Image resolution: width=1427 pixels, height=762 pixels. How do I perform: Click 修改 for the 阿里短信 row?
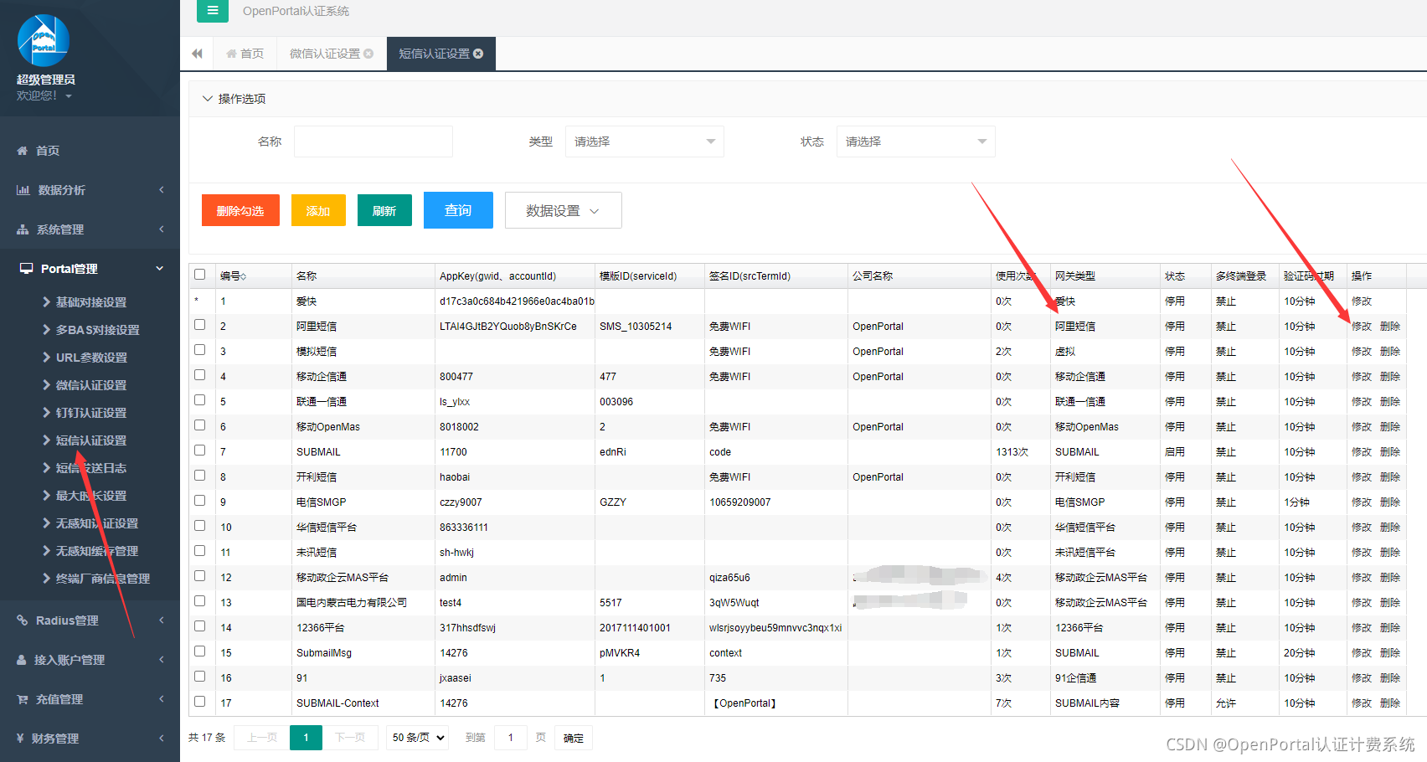(1362, 327)
